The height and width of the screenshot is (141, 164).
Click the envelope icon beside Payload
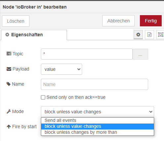9,69
